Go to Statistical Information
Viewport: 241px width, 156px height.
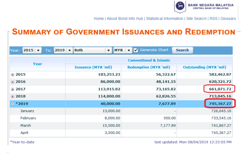(x=165, y=19)
